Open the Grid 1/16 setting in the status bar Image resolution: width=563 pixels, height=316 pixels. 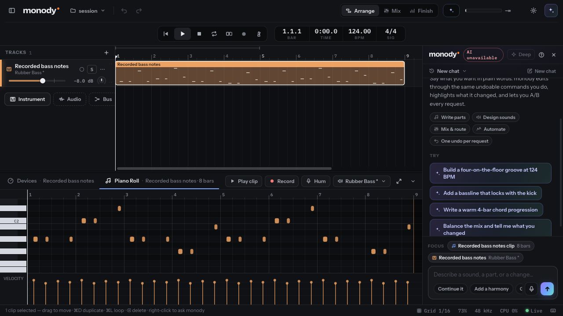click(433, 311)
